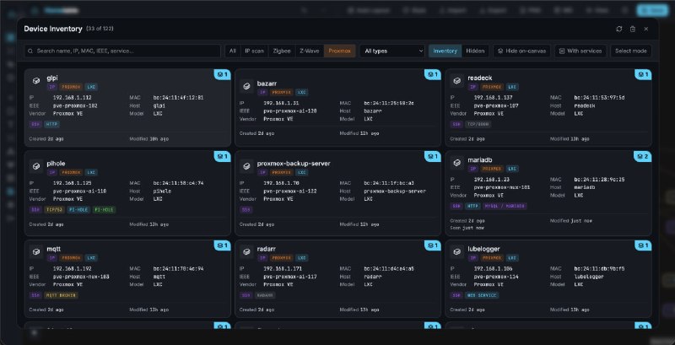Switch to the Hidden devices view
Image resolution: width=675 pixels, height=345 pixels.
click(475, 51)
